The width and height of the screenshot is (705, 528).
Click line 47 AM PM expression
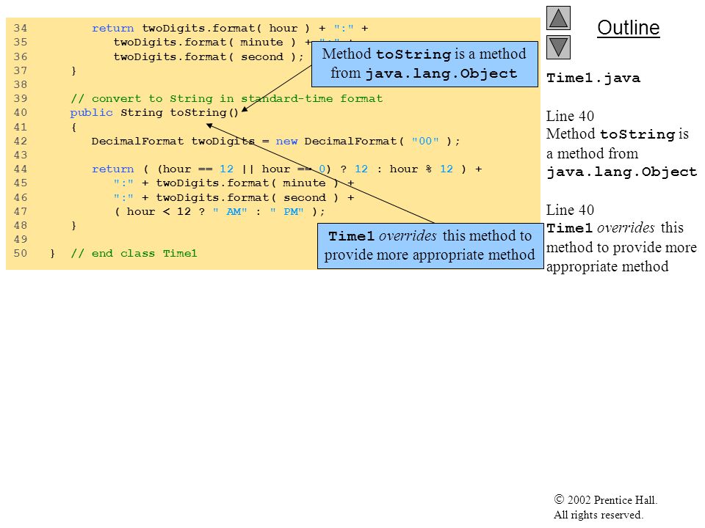click(220, 211)
